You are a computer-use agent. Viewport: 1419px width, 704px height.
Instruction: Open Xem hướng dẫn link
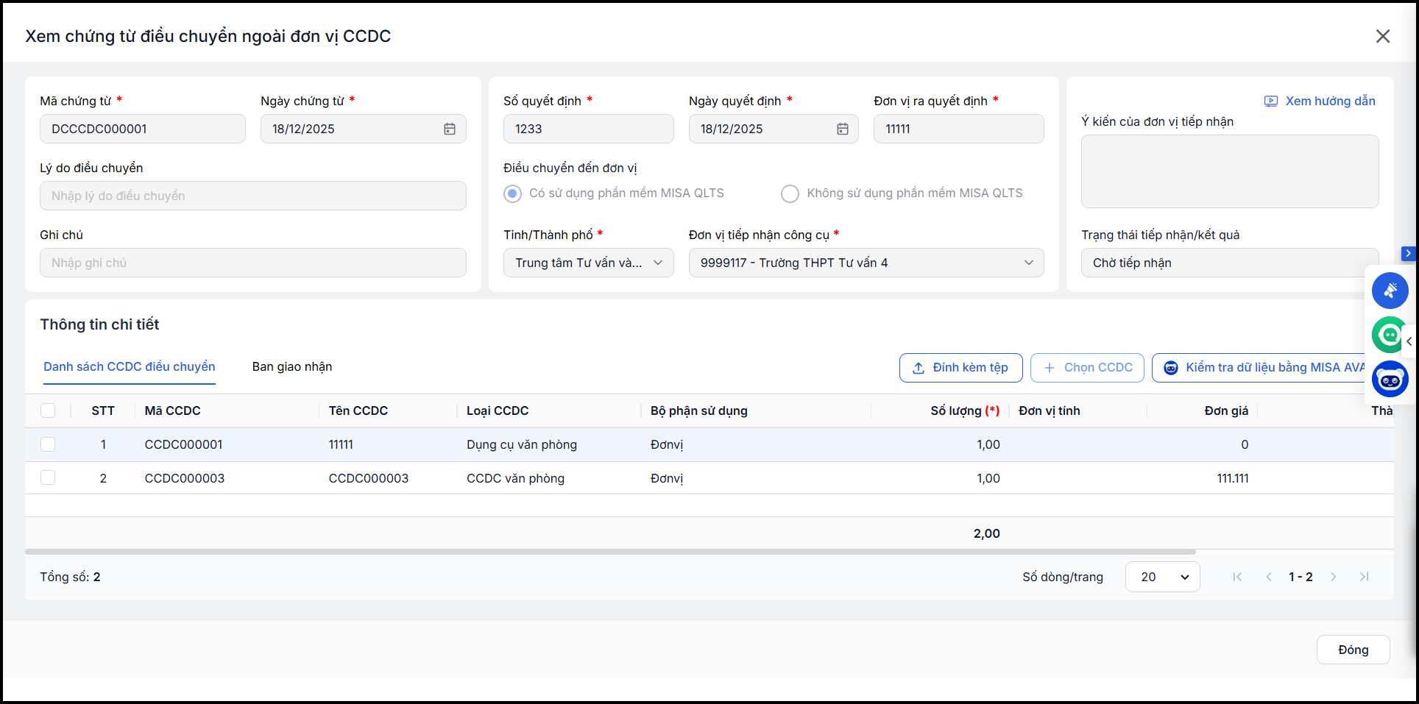pyautogui.click(x=1330, y=102)
